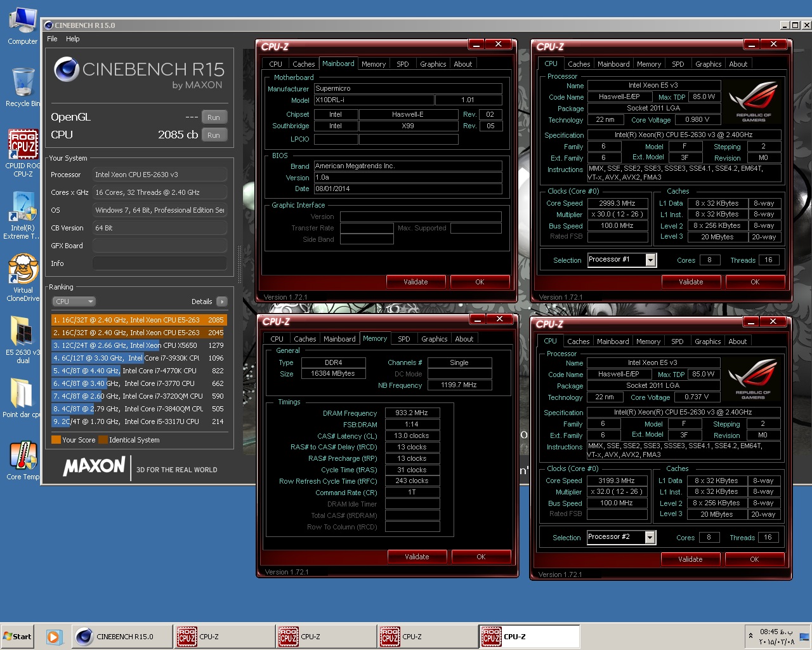Click the system clock in the tray
Screen dimensions: 812x650
pos(776,637)
